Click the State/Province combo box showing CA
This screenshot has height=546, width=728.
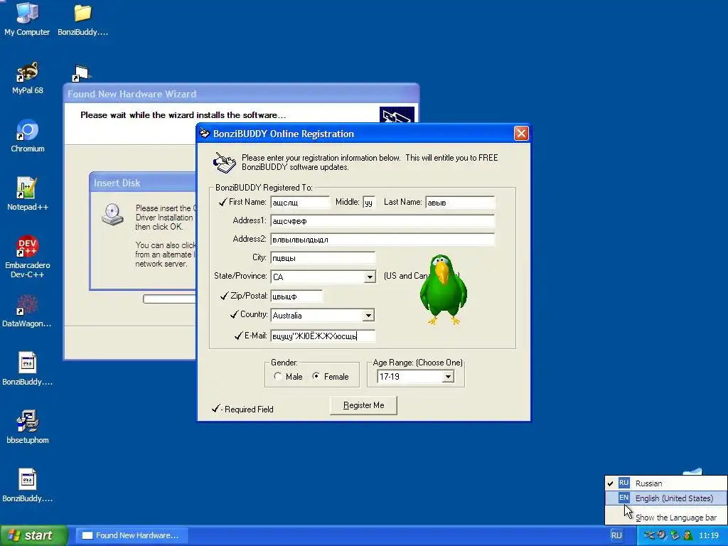pyautogui.click(x=323, y=277)
